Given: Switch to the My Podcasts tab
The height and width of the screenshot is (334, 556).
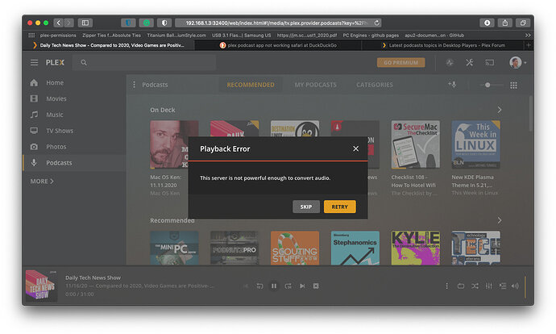Looking at the screenshot, I should [315, 85].
